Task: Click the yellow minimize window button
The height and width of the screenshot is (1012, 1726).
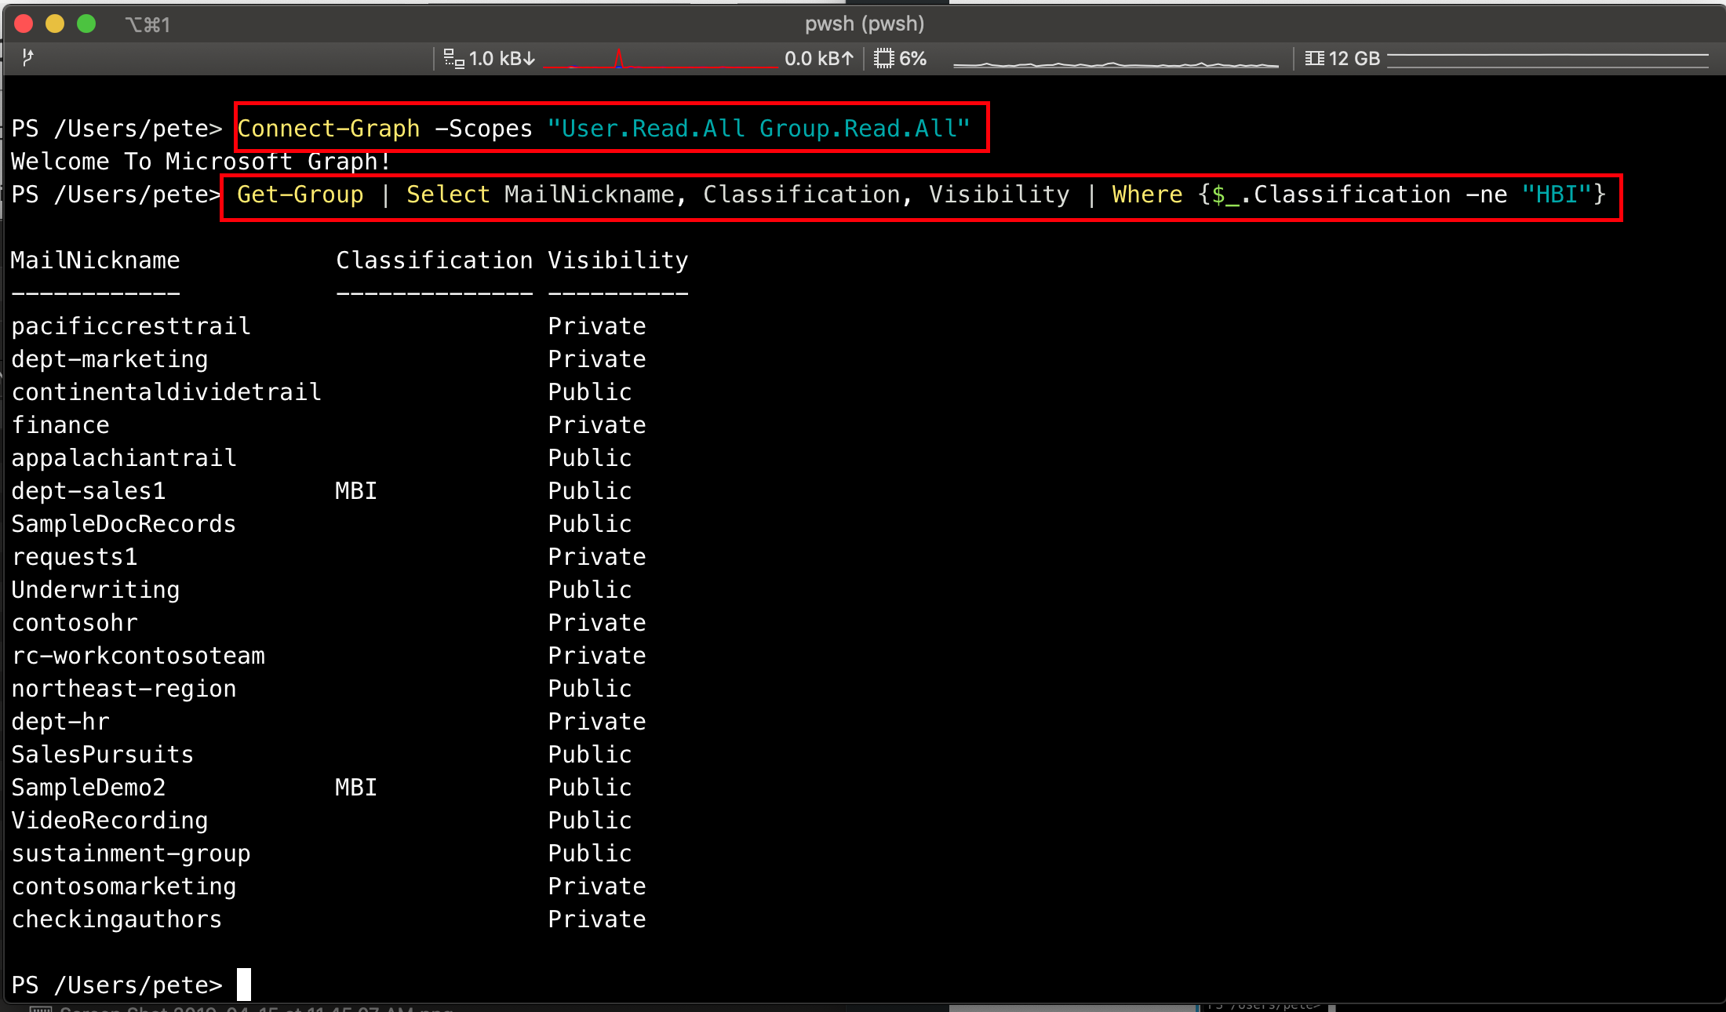Action: [x=55, y=24]
